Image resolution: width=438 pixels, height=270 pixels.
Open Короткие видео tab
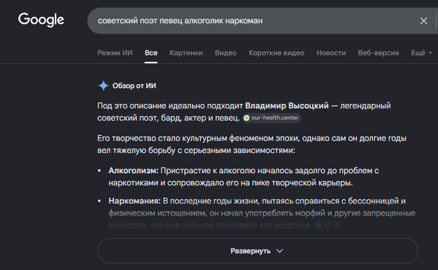[277, 52]
